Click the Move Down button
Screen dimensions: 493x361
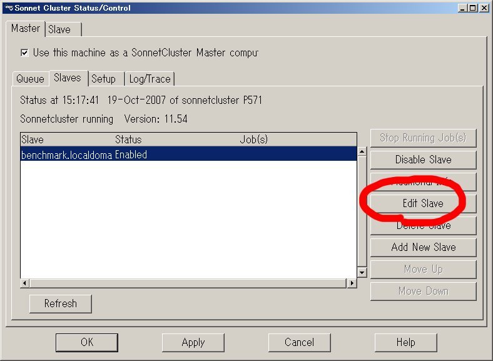click(x=423, y=291)
